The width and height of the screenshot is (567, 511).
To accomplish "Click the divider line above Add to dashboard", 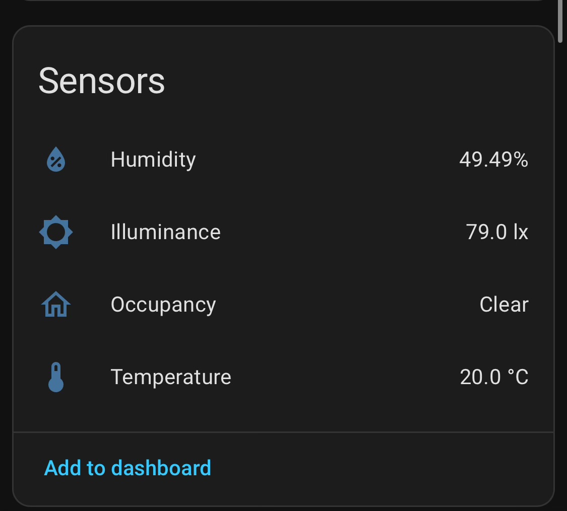I will [283, 432].
